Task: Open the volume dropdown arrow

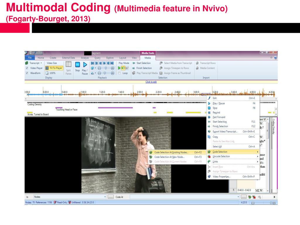Action: click(x=95, y=73)
